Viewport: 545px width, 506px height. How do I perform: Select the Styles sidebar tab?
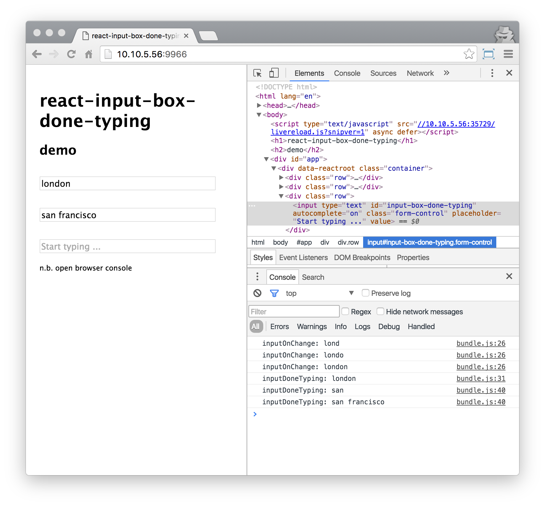coord(263,258)
